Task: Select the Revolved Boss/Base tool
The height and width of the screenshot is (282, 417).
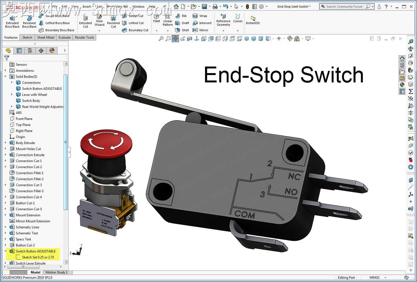Action: 29,22
